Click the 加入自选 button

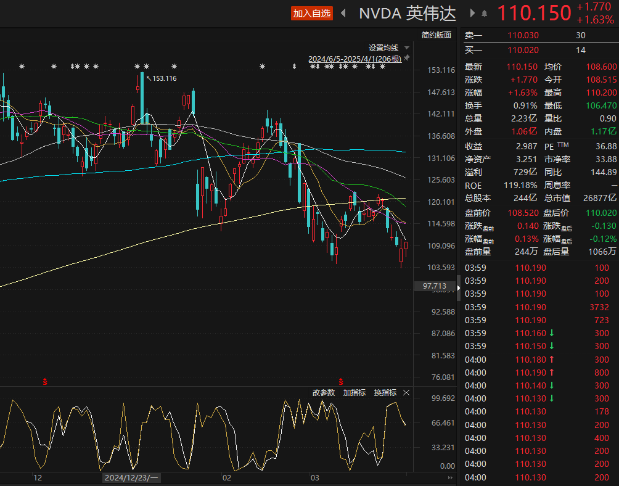pyautogui.click(x=311, y=14)
